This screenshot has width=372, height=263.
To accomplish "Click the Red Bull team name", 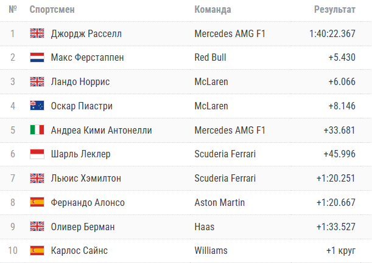I will (210, 58).
